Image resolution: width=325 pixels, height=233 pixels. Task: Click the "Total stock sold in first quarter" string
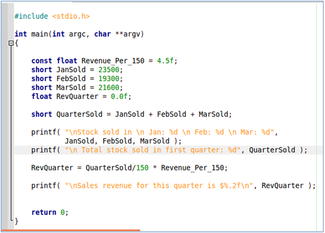pos(152,150)
